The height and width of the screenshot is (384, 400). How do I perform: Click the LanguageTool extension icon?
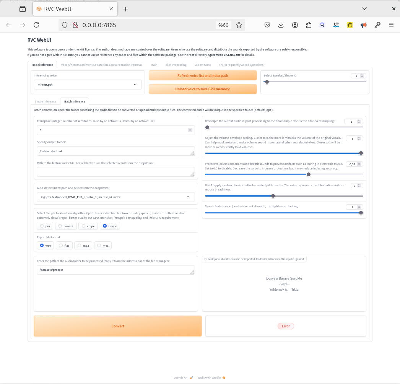point(336,25)
